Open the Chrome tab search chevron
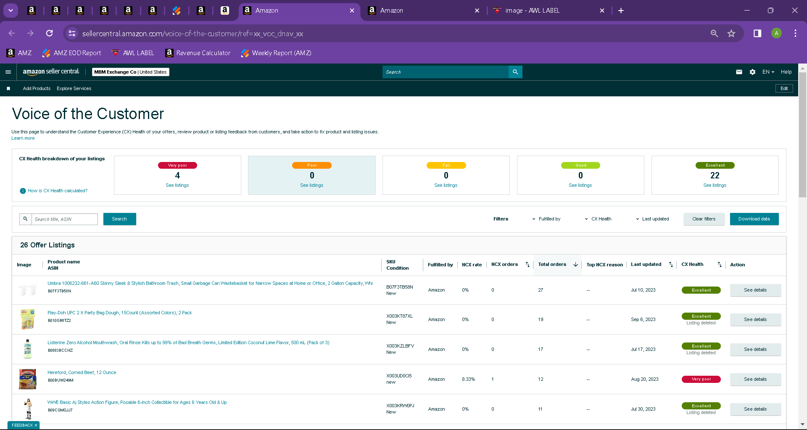 pyautogui.click(x=11, y=11)
